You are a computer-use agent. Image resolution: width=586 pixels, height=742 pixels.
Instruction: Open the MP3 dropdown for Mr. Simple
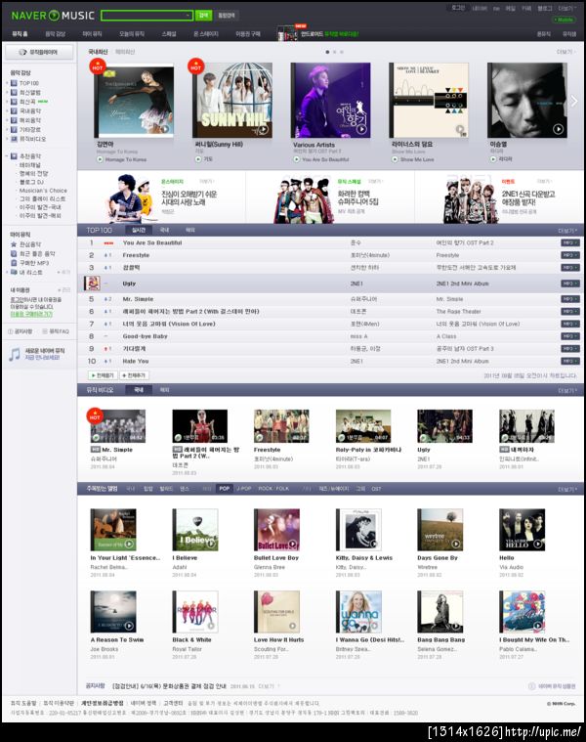570,299
